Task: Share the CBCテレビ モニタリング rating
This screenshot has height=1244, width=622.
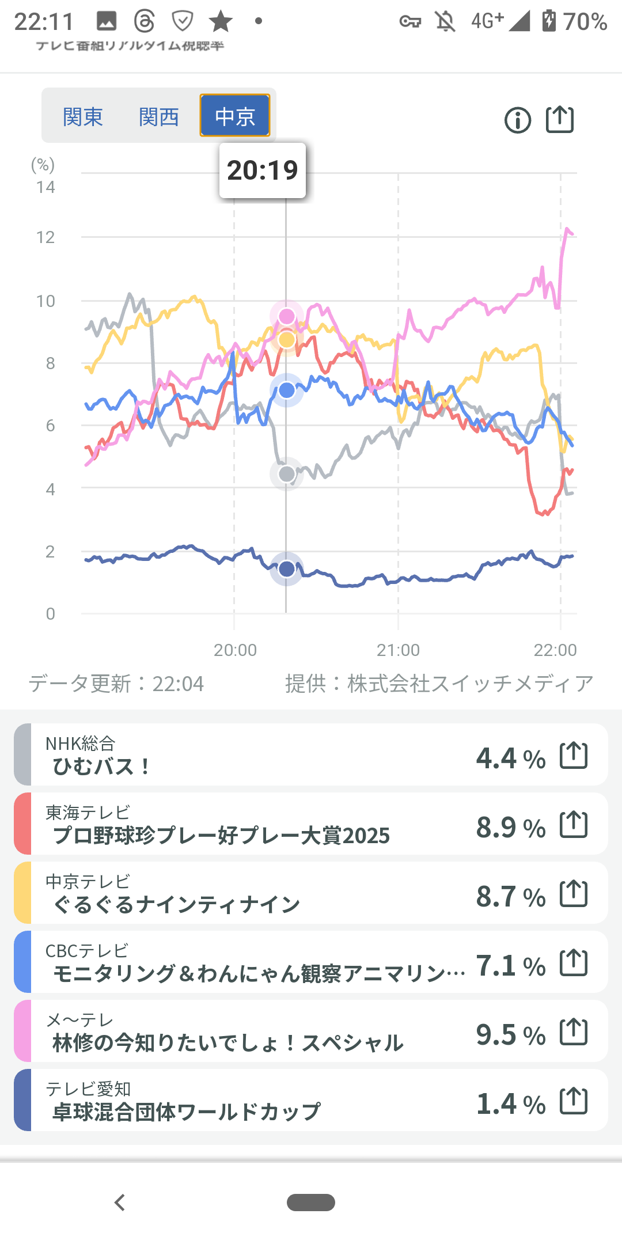Action: [574, 963]
